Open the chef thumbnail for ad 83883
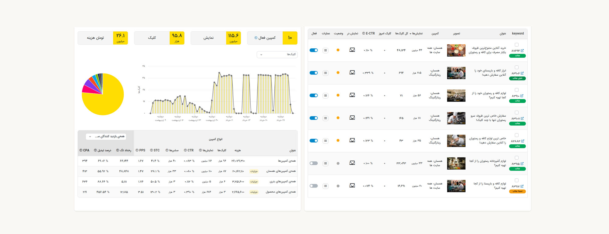The height and width of the screenshot is (234, 609). [456, 141]
